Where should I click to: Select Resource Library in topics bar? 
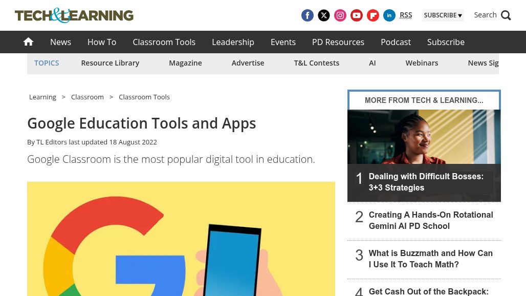point(110,63)
